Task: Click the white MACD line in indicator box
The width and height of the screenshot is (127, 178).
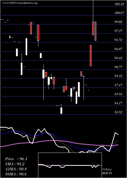Action: coord(68,166)
